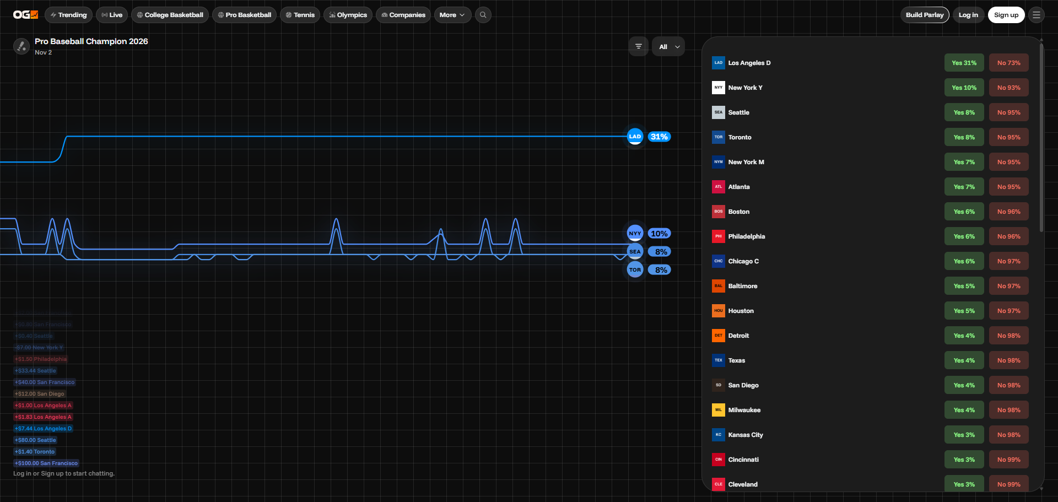Click the +$7.44 Los Angeles D trade entry
This screenshot has height=502, width=1058.
43,429
